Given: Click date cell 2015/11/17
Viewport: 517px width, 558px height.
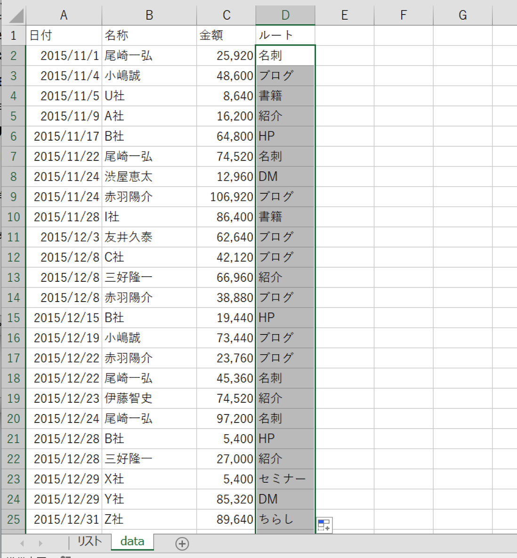Looking at the screenshot, I should coord(64,136).
